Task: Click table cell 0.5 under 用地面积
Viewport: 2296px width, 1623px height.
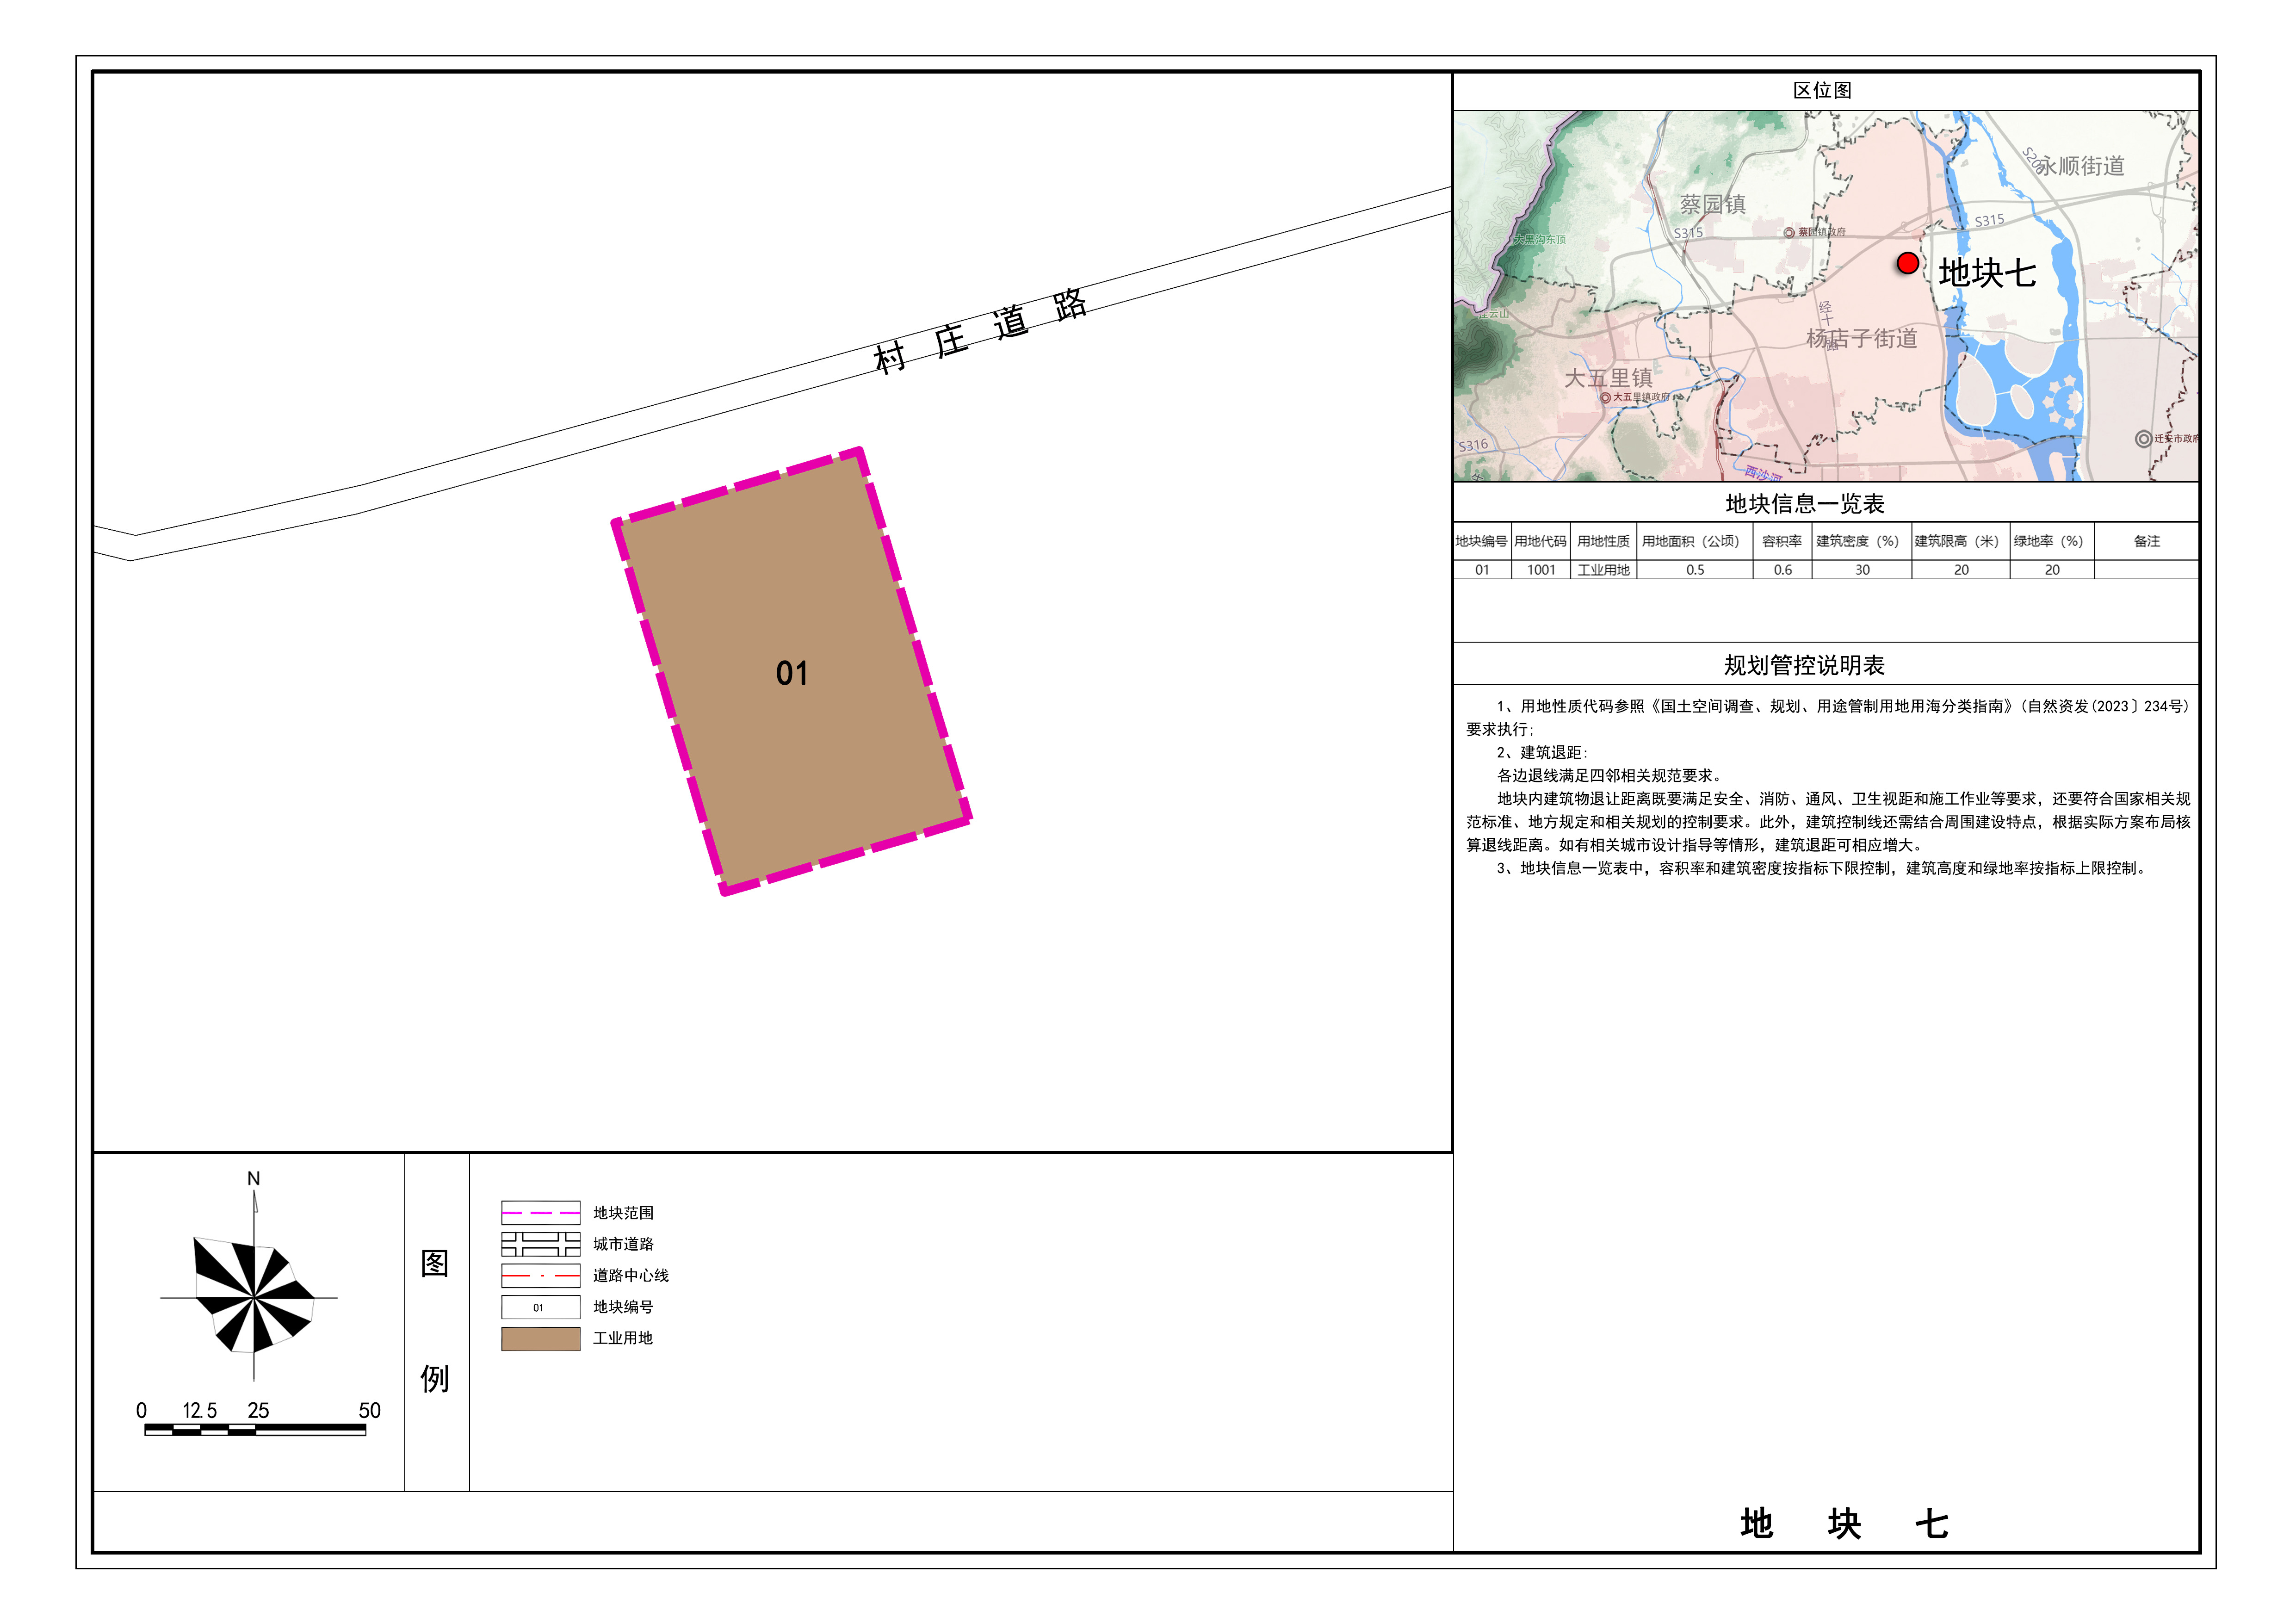Action: pos(1695,570)
